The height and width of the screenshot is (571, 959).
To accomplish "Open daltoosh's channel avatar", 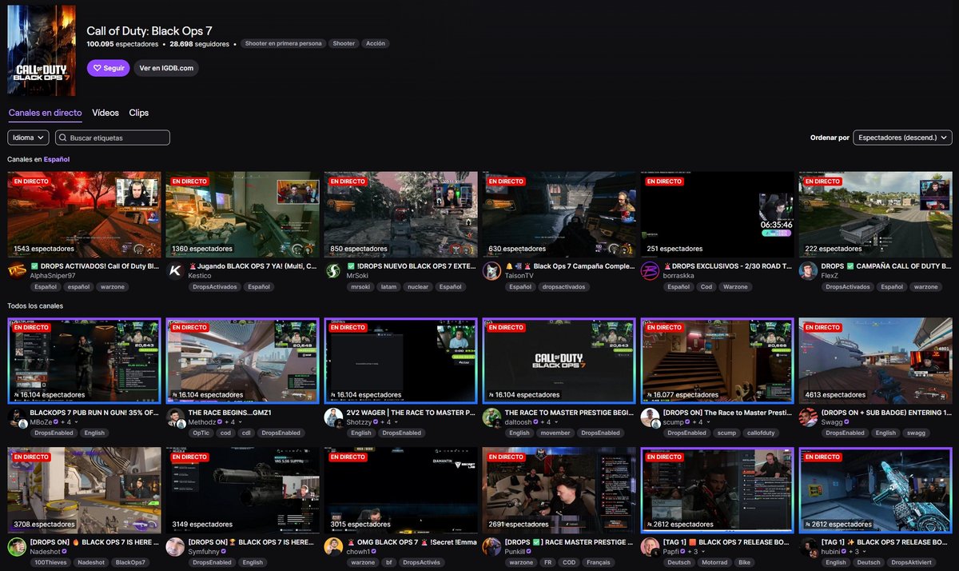I will tap(491, 417).
